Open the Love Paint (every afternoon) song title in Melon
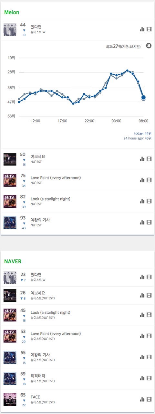 (x=56, y=178)
